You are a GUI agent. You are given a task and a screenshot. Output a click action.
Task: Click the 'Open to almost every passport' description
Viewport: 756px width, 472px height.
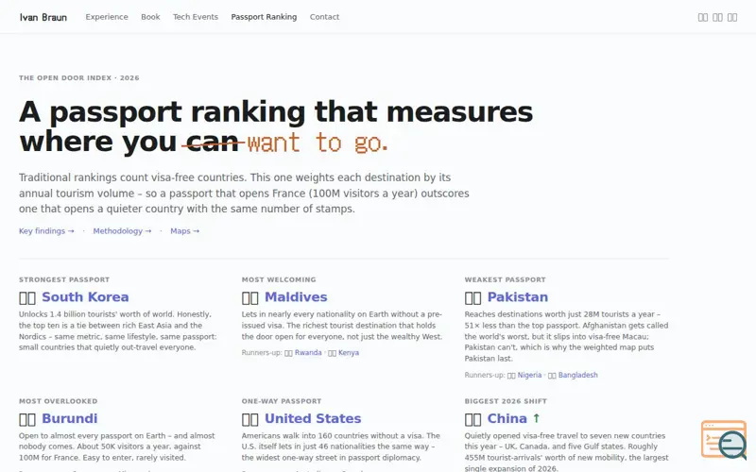[x=116, y=447]
